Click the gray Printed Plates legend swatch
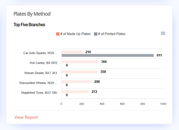Screen dimensions: 179x130 [x=96, y=34]
